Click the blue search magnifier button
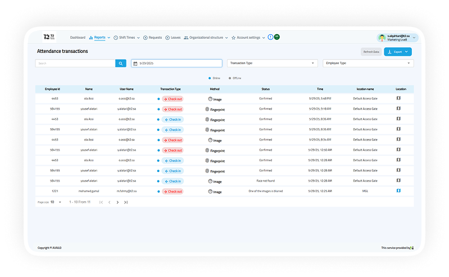Image resolution: width=449 pixels, height=277 pixels. point(121,63)
